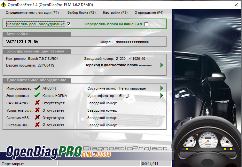Open 'Настройки (F3)' menu

pos(115,13)
